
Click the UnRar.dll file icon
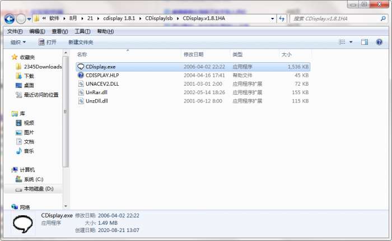(81, 92)
